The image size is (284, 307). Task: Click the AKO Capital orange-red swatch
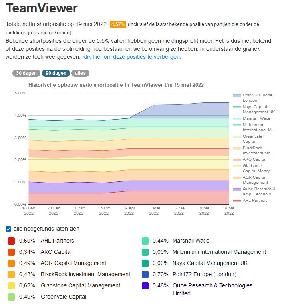[11, 252]
